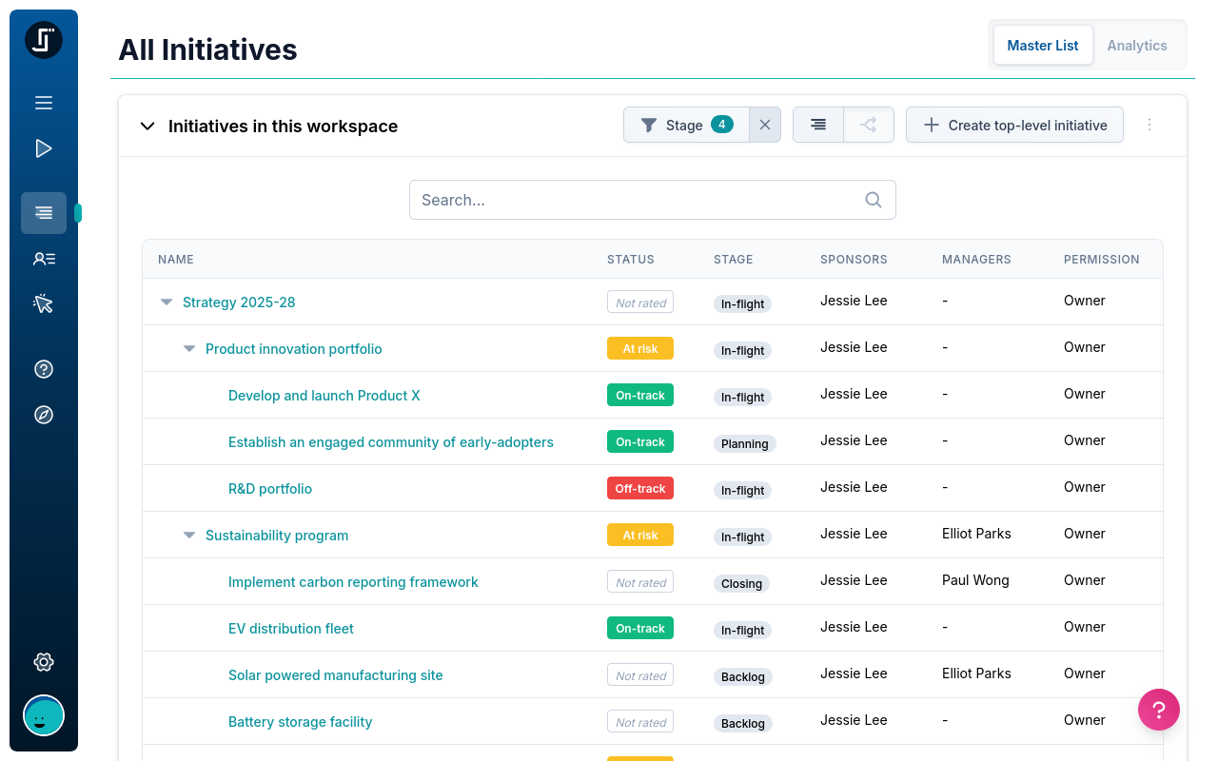Open Implement carbon reporting framework
This screenshot has width=1218, height=761.
[353, 582]
